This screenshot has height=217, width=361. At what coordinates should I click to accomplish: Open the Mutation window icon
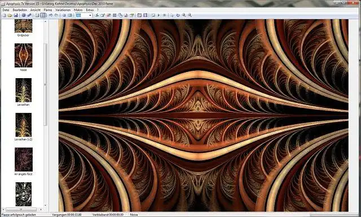click(x=115, y=15)
